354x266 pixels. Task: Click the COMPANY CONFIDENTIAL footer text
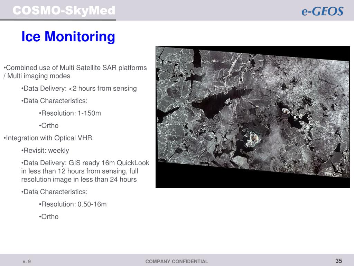[177, 261]
